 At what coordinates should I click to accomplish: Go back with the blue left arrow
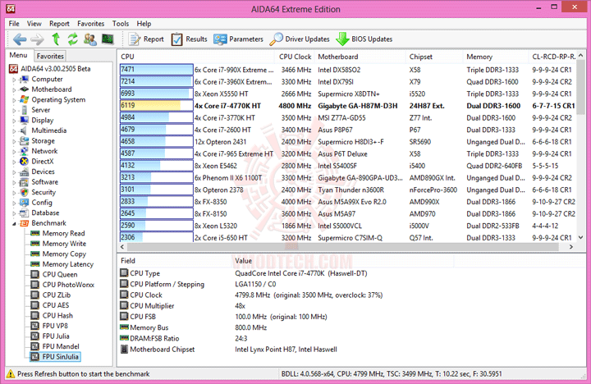pyautogui.click(x=20, y=39)
